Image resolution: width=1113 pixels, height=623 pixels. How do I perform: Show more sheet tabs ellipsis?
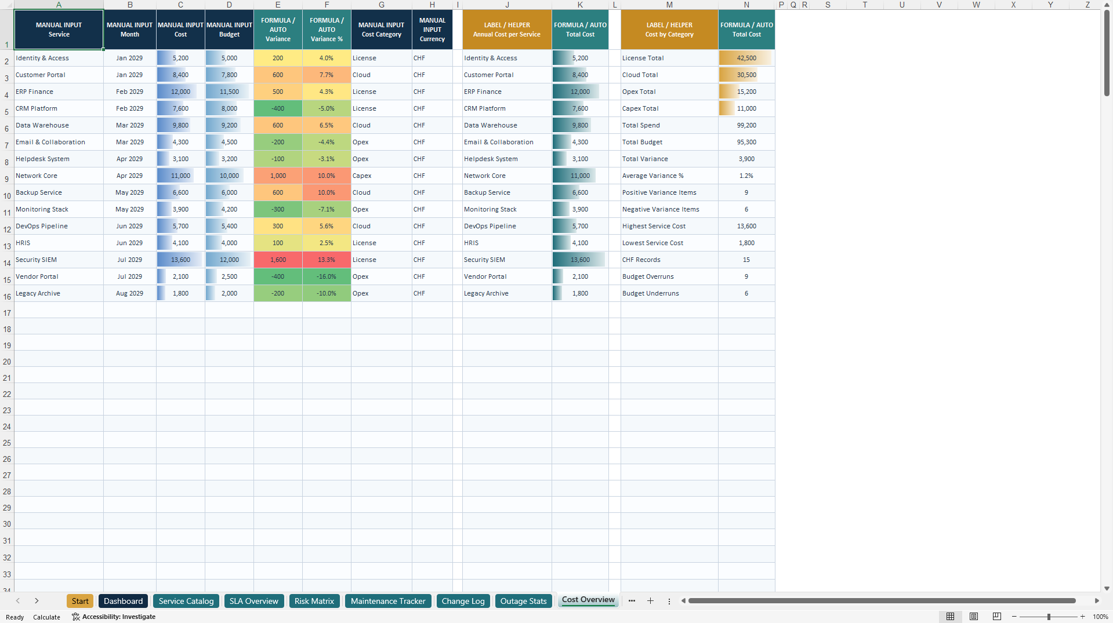tap(632, 601)
